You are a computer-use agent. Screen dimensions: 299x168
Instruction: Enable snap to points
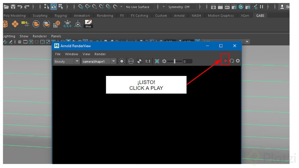(94, 7)
